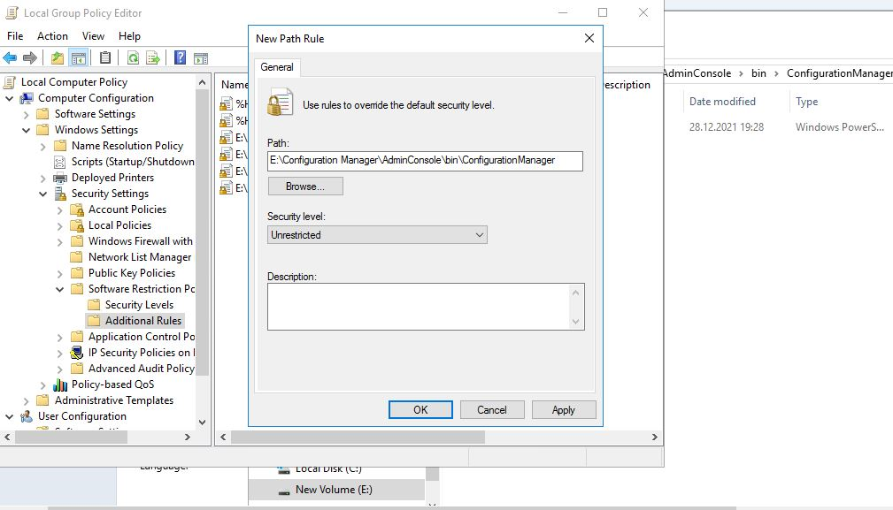Collapse the Security Settings node
Viewport: 893px width, 510px height.
pyautogui.click(x=42, y=194)
